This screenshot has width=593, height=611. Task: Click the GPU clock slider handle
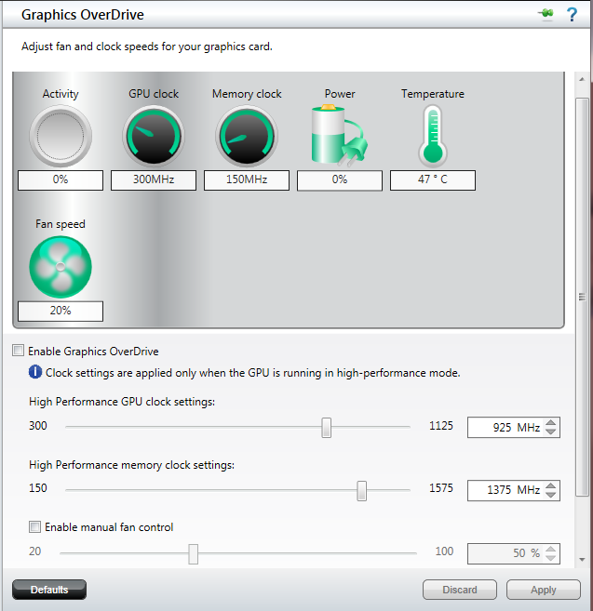[327, 428]
